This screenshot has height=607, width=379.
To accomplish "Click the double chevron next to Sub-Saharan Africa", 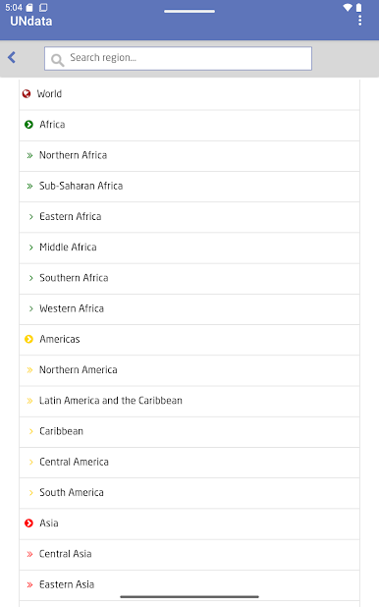I will (x=29, y=187).
